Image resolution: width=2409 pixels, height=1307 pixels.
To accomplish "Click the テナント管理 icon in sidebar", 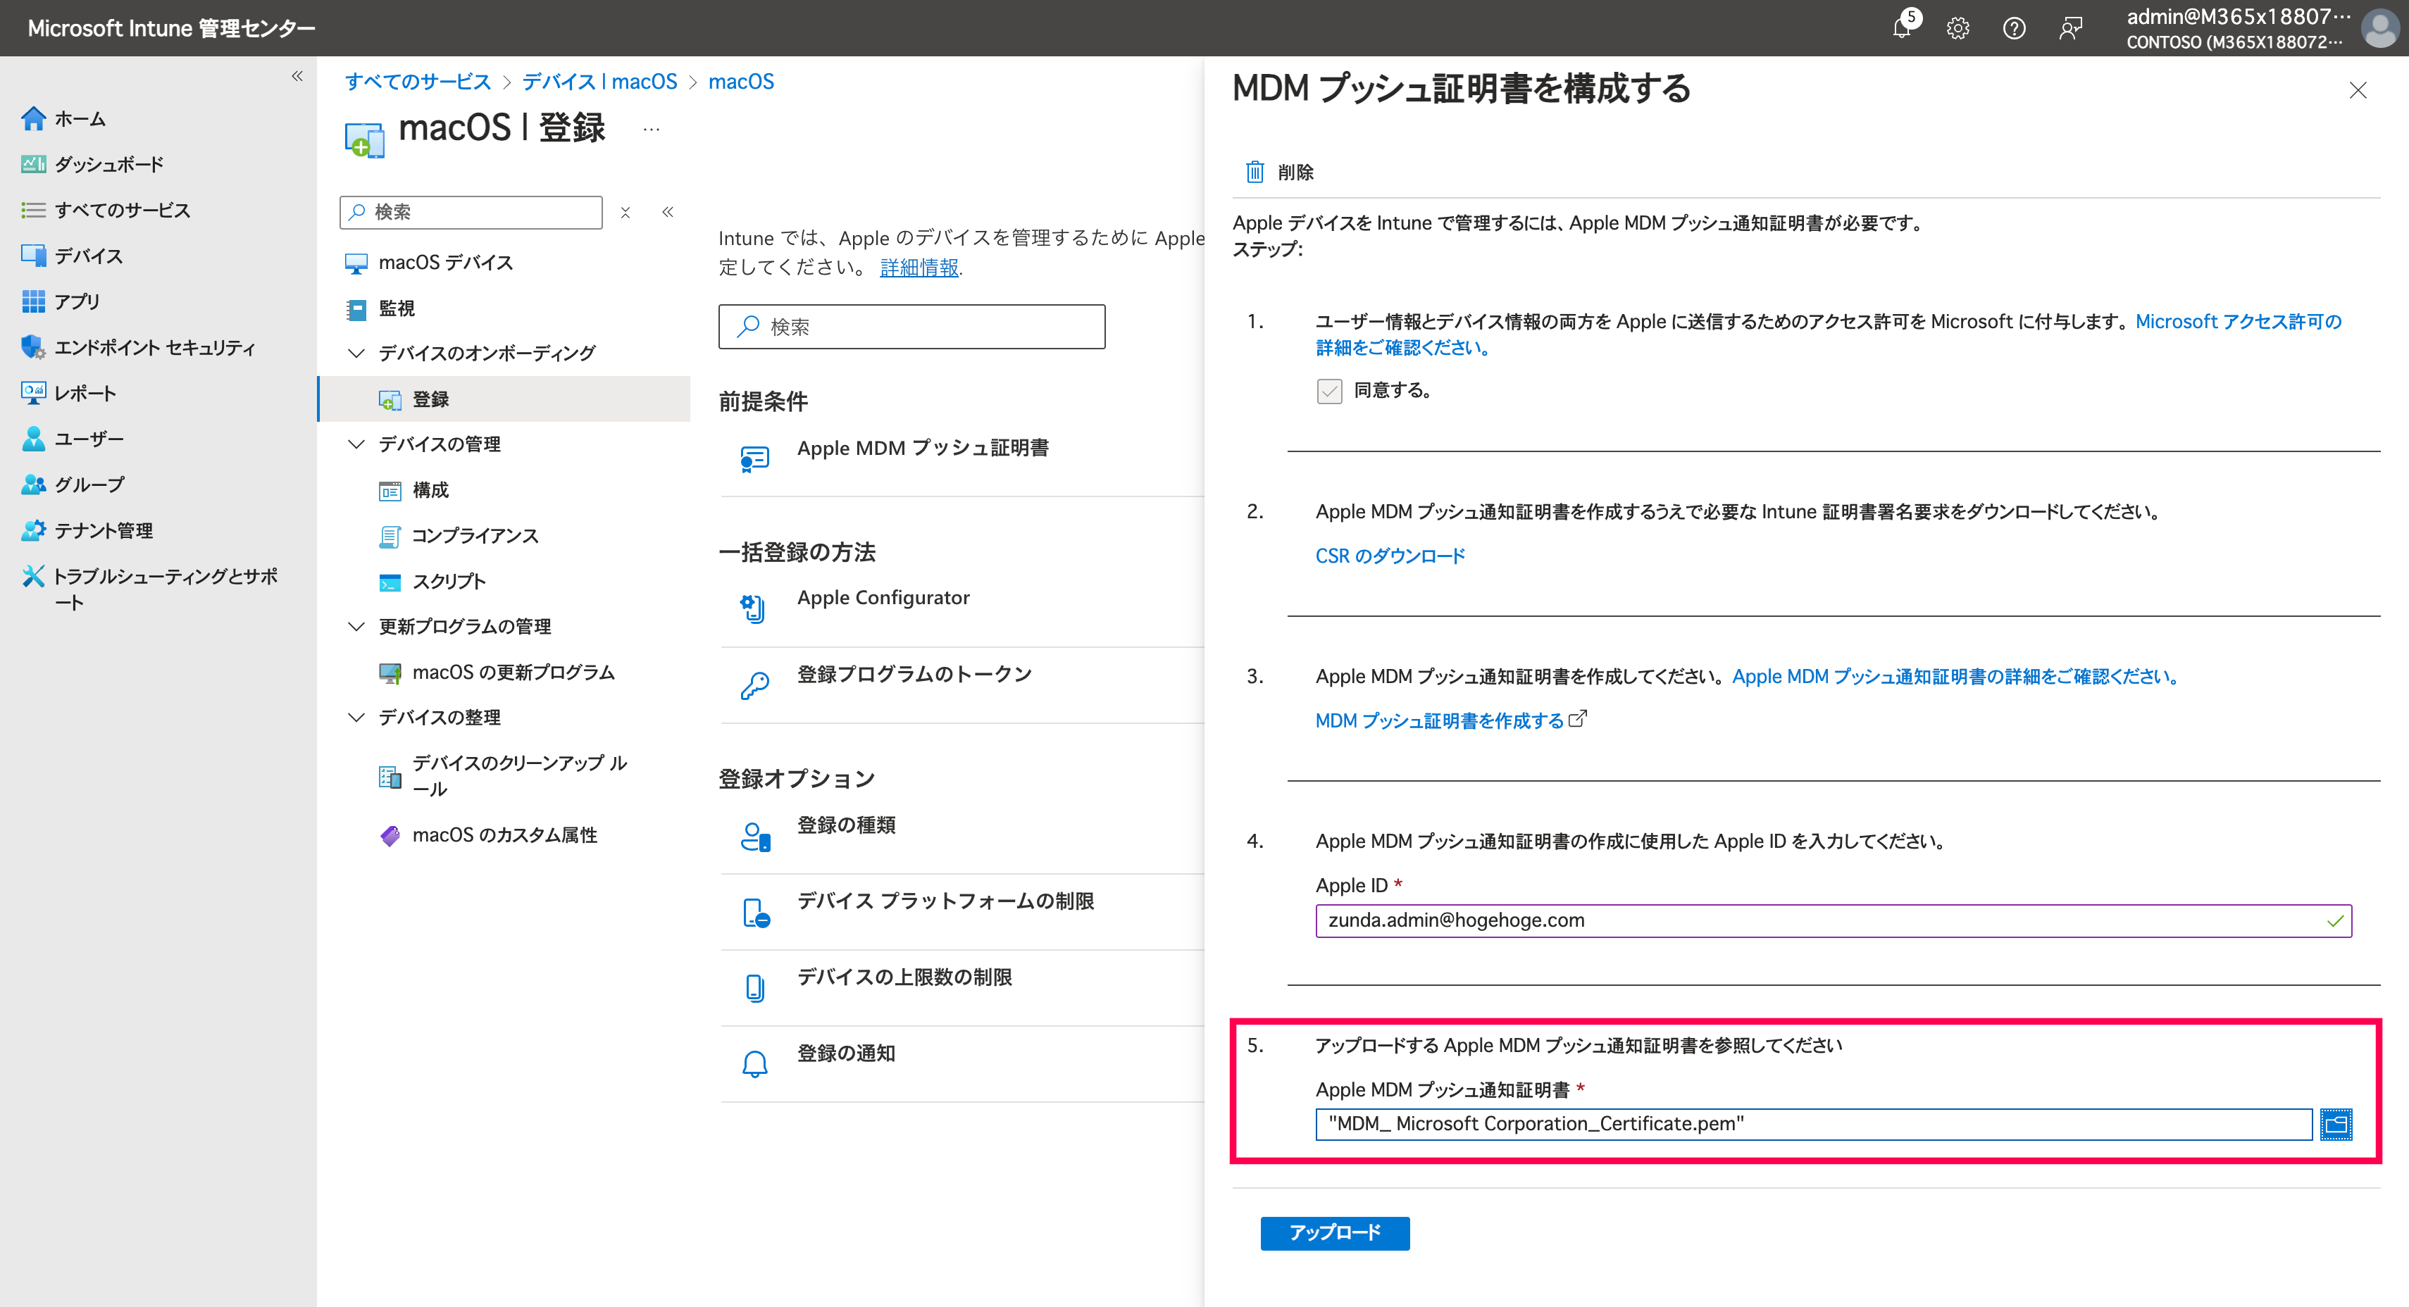I will [x=34, y=530].
